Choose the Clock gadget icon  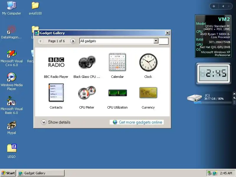point(148,62)
